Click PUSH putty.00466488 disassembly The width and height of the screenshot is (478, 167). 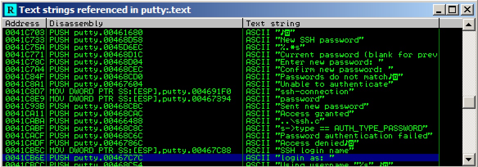coord(96,121)
